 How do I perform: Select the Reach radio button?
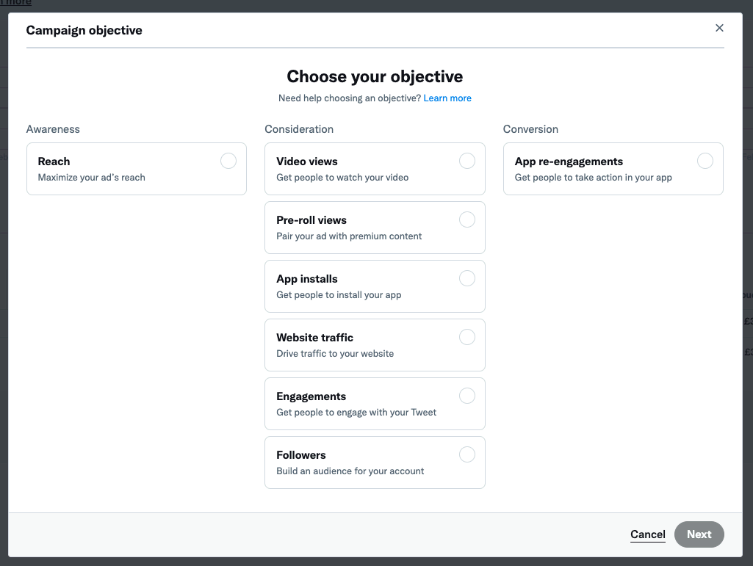point(228,161)
